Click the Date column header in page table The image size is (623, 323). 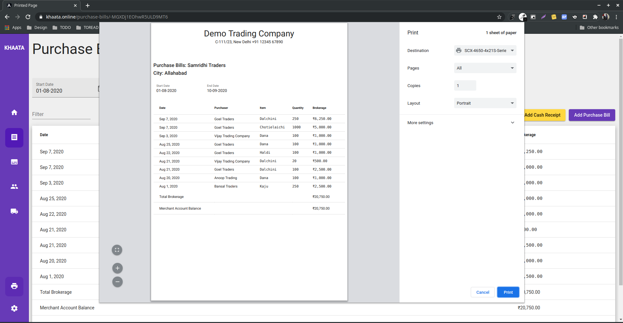pyautogui.click(x=44, y=135)
